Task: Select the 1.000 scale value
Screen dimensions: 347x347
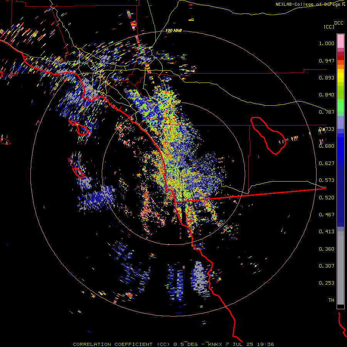Action: [x=327, y=43]
